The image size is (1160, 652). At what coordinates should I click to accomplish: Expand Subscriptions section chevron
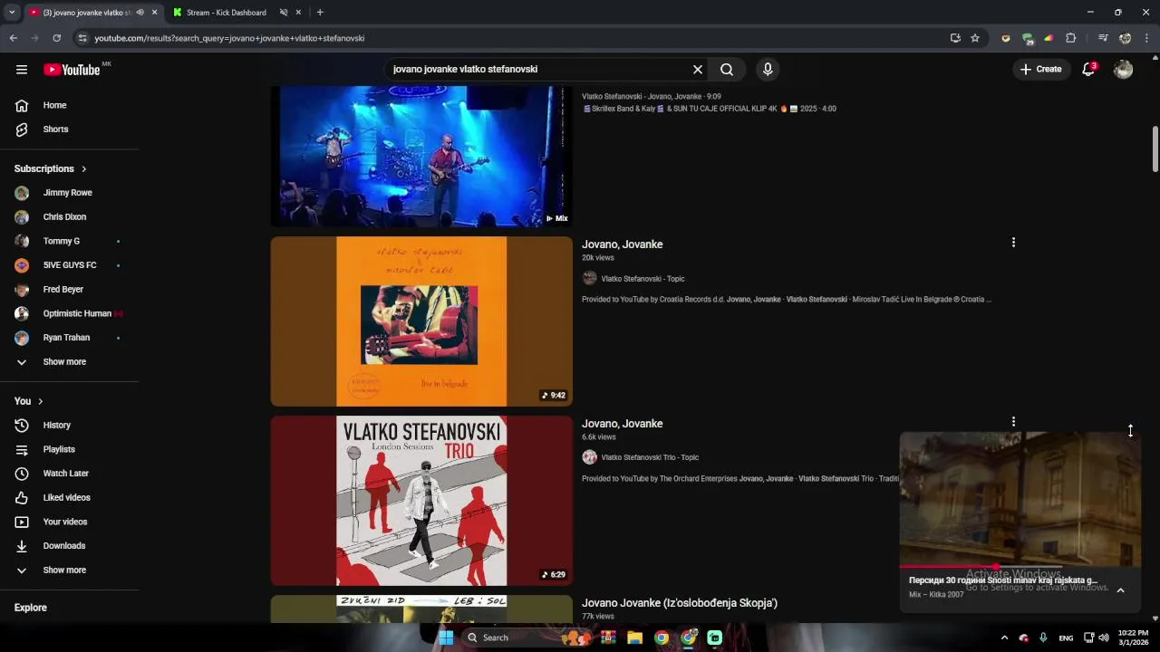[x=84, y=169]
